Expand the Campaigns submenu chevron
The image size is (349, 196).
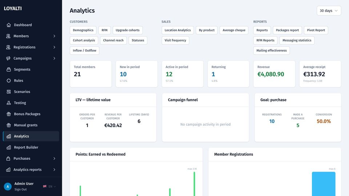tap(54, 58)
